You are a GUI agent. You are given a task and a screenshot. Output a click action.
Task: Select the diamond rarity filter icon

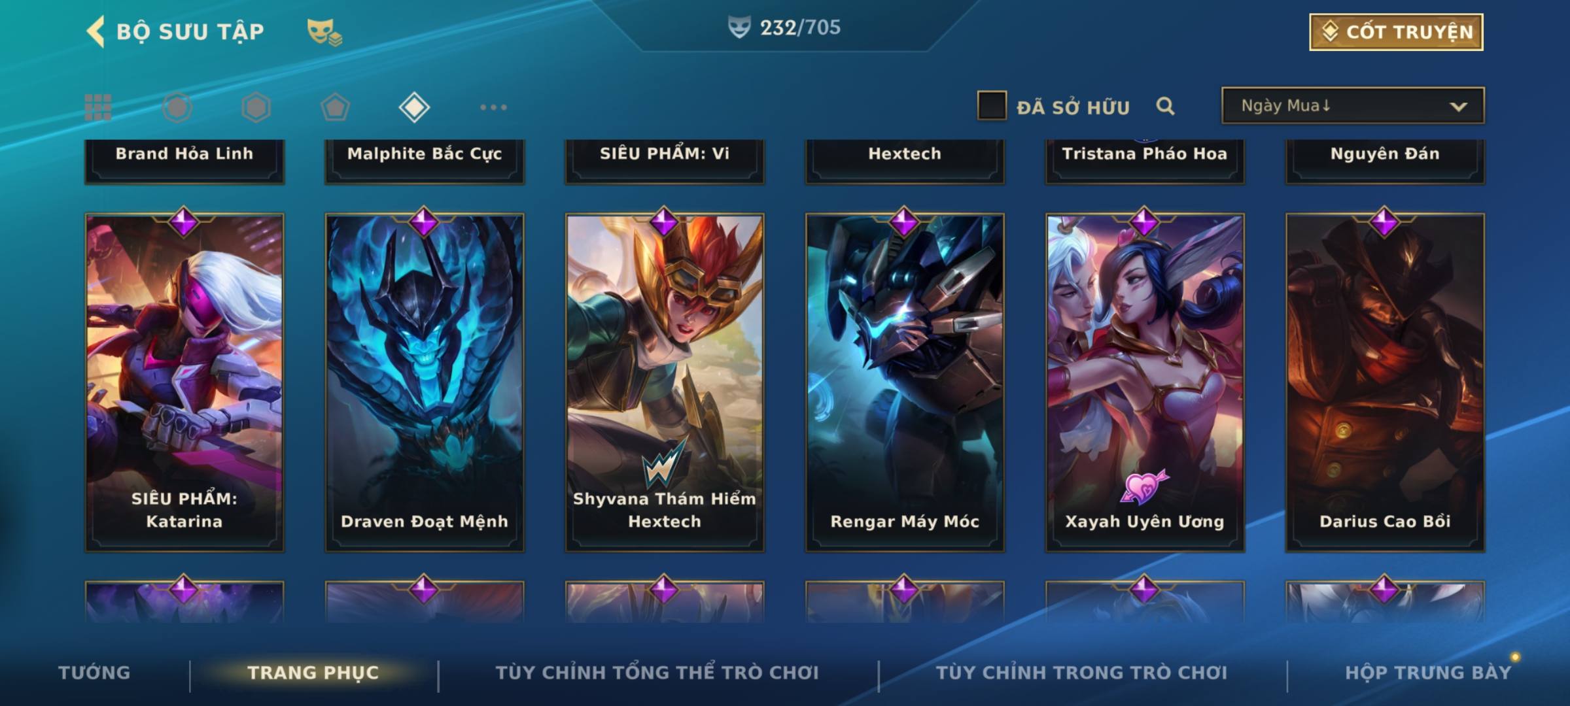pos(414,107)
